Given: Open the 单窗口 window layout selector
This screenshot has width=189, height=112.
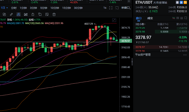Looking at the screenshot, I should pos(126,8).
